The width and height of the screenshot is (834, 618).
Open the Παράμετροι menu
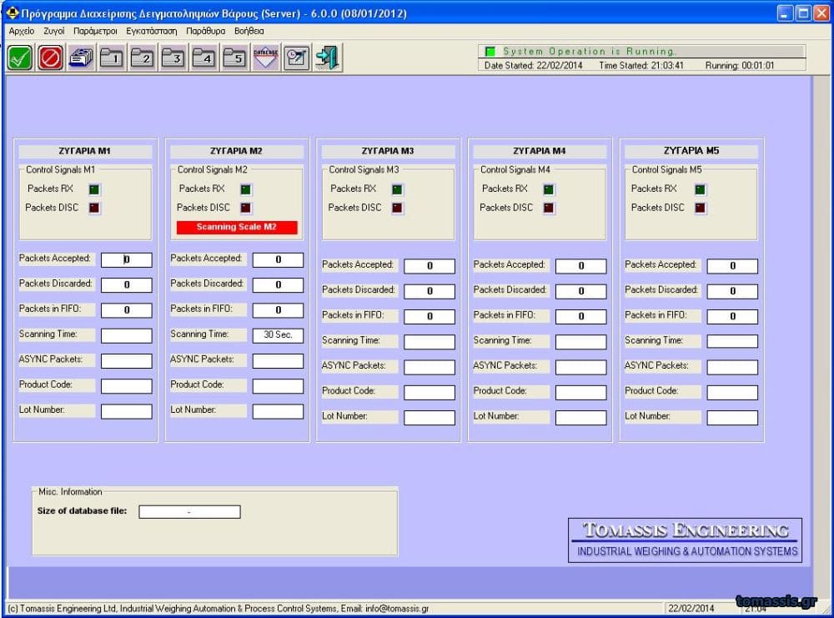pos(95,31)
